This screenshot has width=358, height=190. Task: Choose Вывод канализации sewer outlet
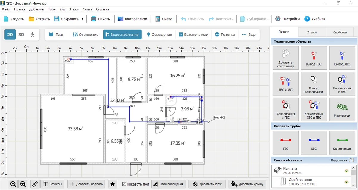pyautogui.click(x=314, y=83)
